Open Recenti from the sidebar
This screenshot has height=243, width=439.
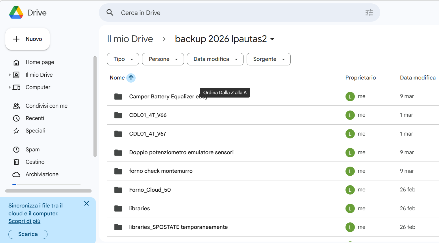click(x=35, y=118)
